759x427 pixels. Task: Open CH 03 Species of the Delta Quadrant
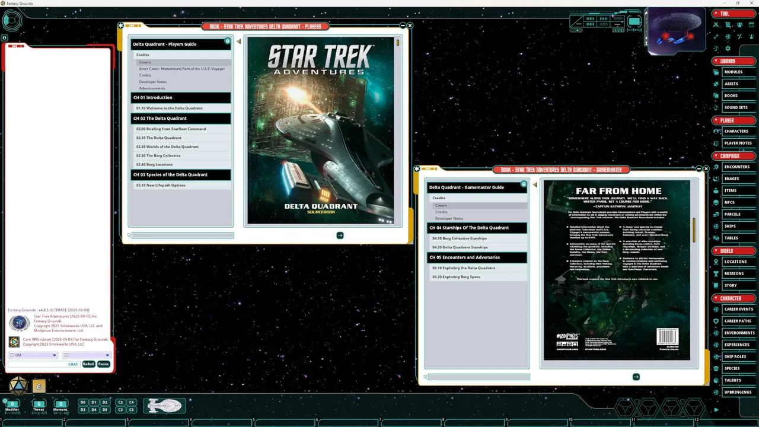(181, 174)
